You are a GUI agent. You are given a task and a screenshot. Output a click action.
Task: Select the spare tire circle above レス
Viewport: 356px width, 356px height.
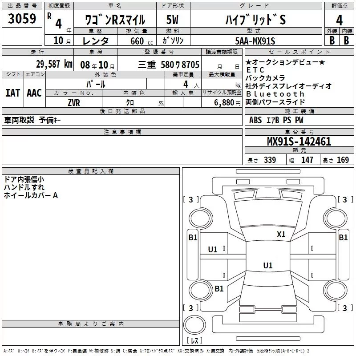pyautogui.click(x=194, y=325)
